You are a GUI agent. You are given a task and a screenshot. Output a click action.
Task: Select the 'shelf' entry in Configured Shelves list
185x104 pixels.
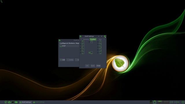click(69, 46)
